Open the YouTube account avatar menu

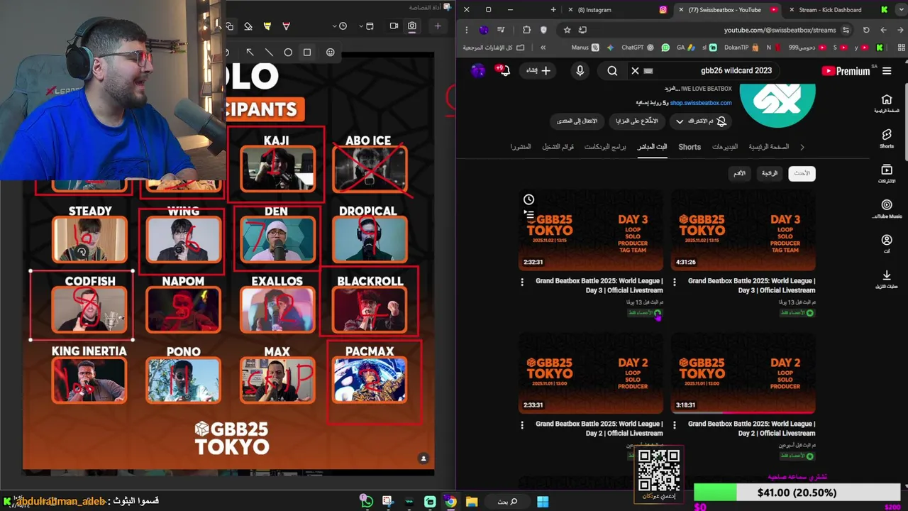tap(478, 70)
